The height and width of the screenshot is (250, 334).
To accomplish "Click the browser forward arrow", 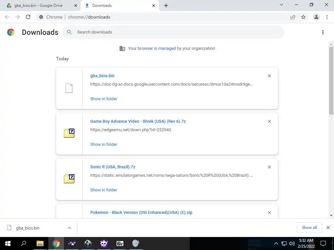I will pos(18,17).
